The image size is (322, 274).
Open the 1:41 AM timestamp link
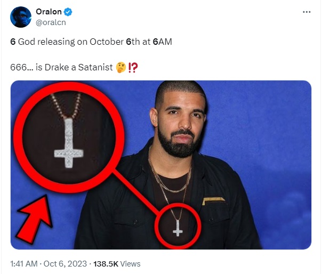pyautogui.click(x=24, y=263)
